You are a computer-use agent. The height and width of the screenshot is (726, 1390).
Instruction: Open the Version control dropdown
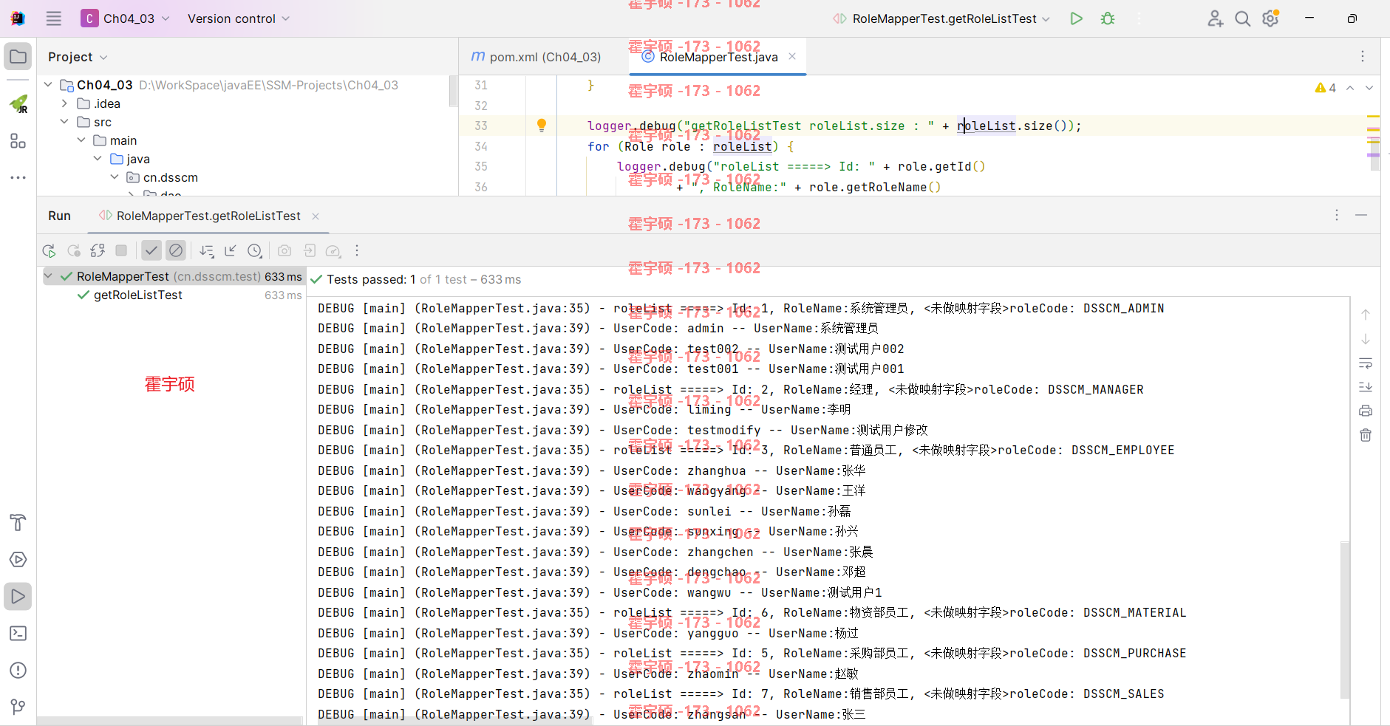point(238,18)
